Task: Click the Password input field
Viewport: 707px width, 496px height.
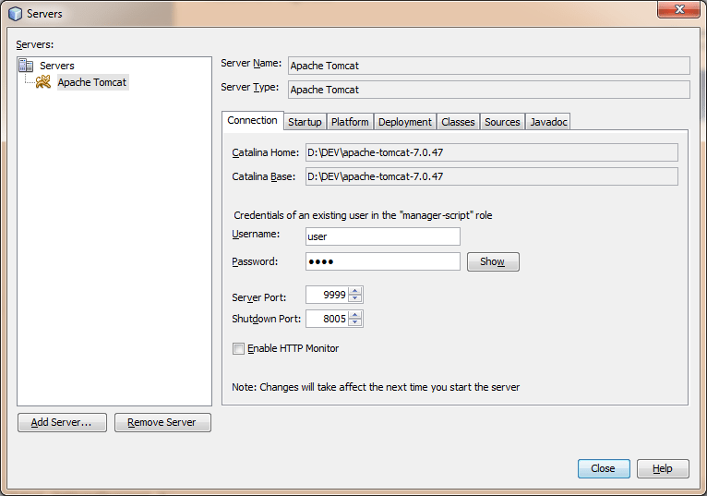Action: click(x=383, y=261)
